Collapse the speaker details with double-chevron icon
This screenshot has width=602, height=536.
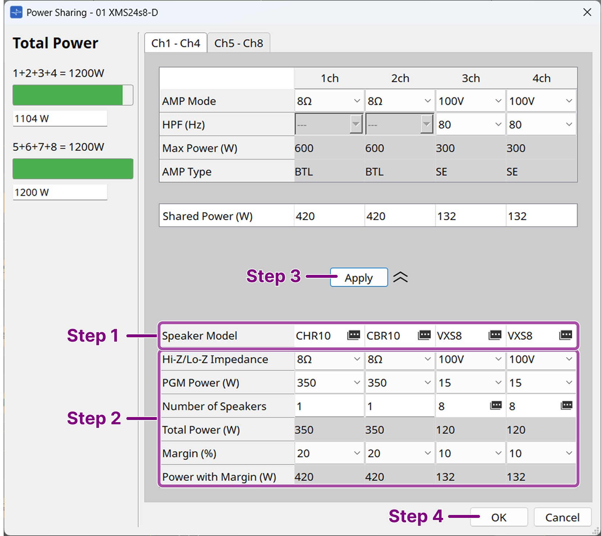click(x=400, y=277)
